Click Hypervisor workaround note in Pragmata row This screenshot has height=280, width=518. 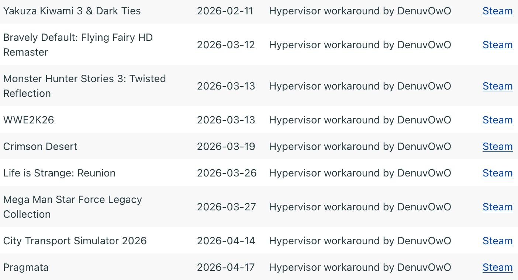point(360,267)
